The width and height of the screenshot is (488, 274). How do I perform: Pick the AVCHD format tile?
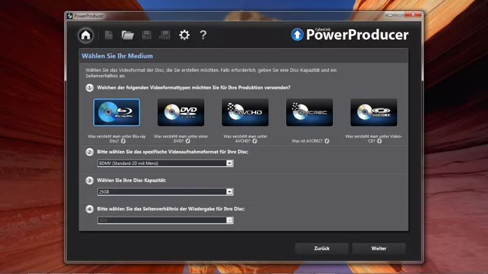tap(245, 113)
